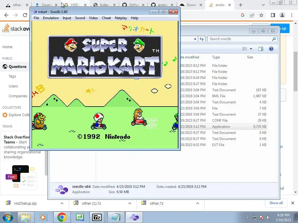Open the Help menu in Snes9x
This screenshot has height=223, width=298.
coord(134,18)
